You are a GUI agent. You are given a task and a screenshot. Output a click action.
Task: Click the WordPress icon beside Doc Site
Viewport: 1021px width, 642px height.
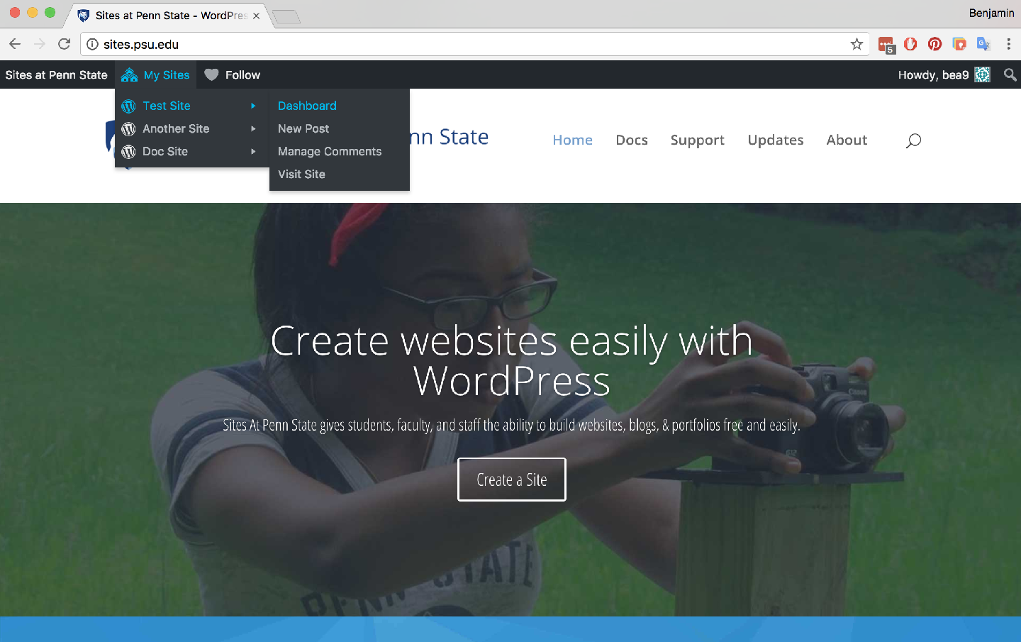[128, 152]
